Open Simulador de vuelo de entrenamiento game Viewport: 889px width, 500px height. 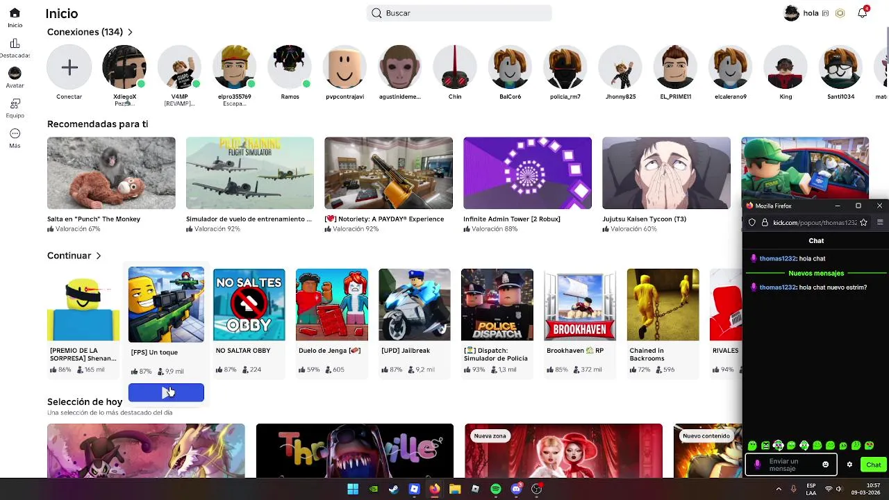[x=250, y=173]
